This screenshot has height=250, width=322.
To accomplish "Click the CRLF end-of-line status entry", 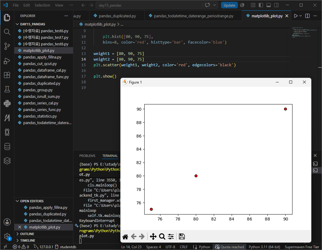I will [184, 247].
